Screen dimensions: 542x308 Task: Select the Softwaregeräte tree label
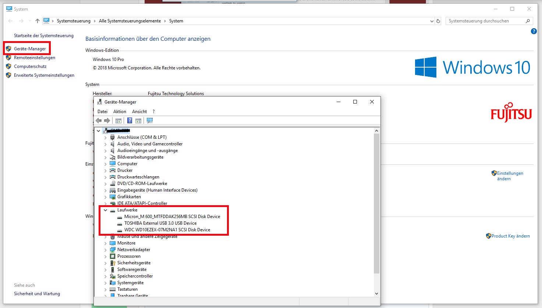(132, 269)
